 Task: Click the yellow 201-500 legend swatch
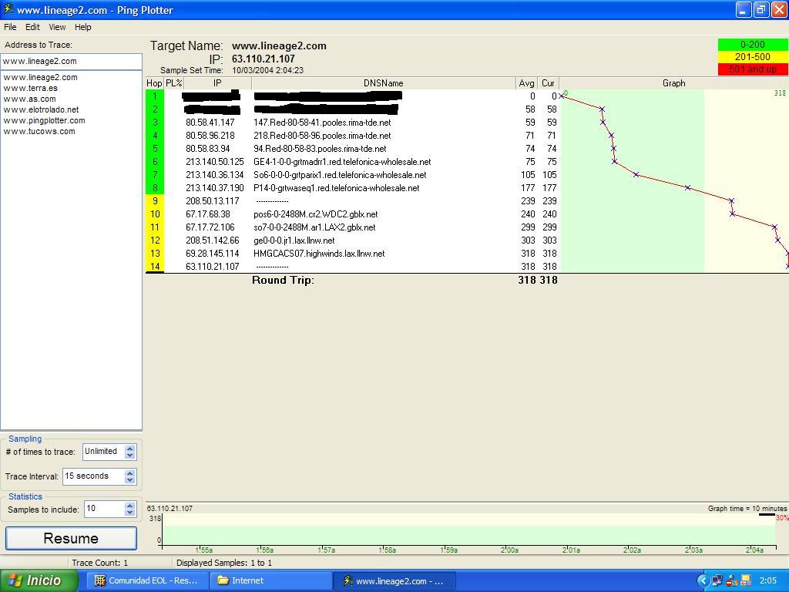(x=753, y=57)
